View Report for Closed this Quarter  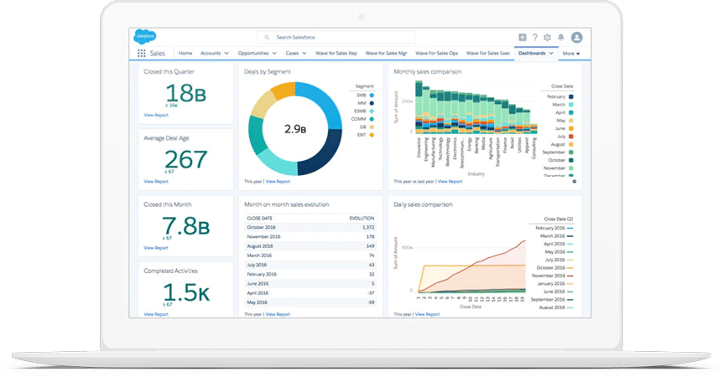tap(156, 115)
